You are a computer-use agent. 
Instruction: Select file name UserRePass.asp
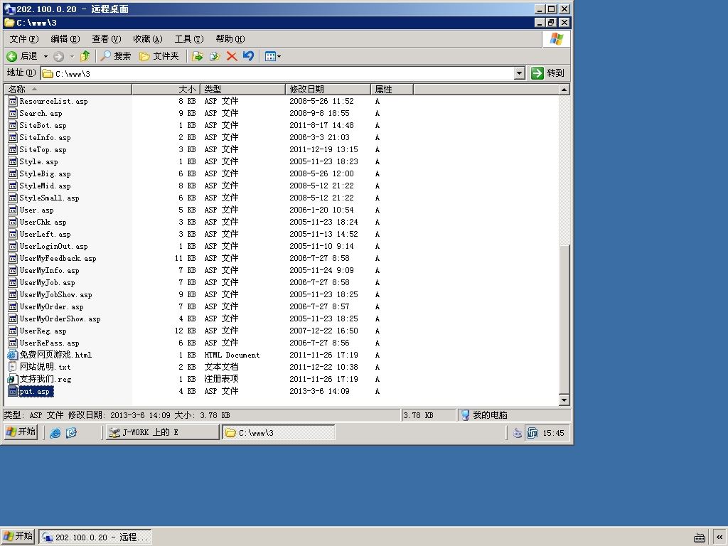click(49, 343)
